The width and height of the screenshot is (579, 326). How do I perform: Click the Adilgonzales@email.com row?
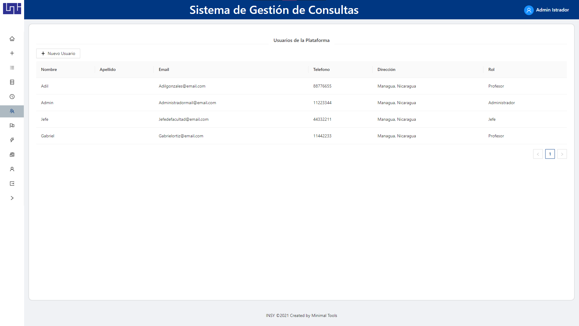click(x=182, y=86)
